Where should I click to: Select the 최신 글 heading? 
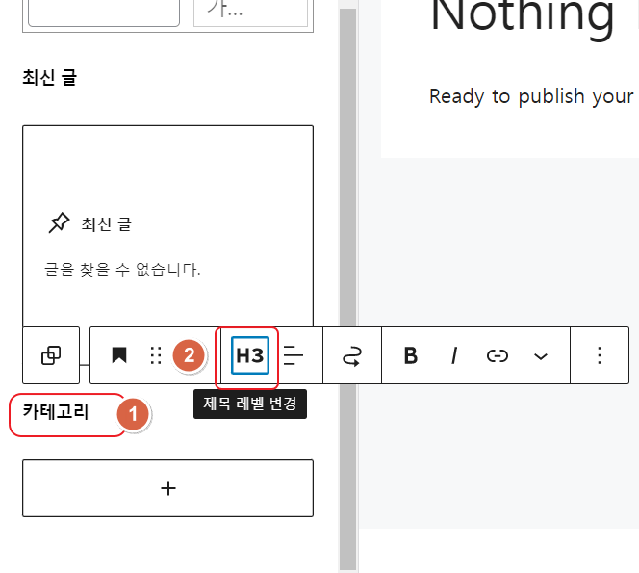(49, 77)
